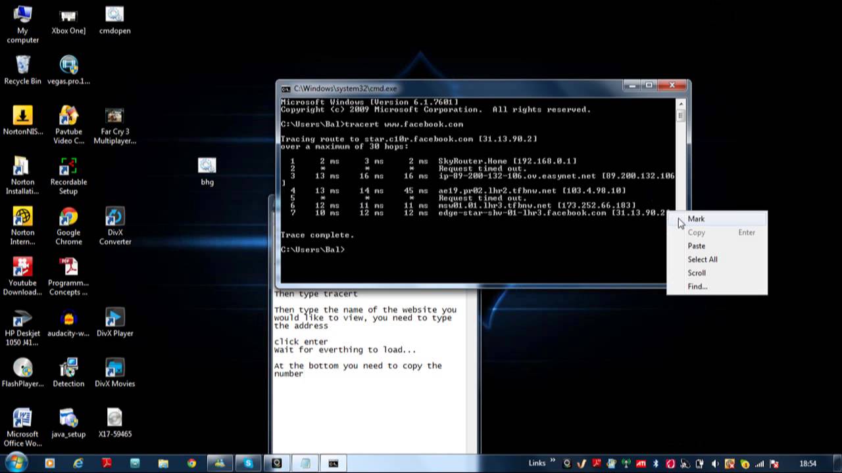Launch Internet Explorer from the taskbar
842x473 pixels.
click(x=78, y=463)
